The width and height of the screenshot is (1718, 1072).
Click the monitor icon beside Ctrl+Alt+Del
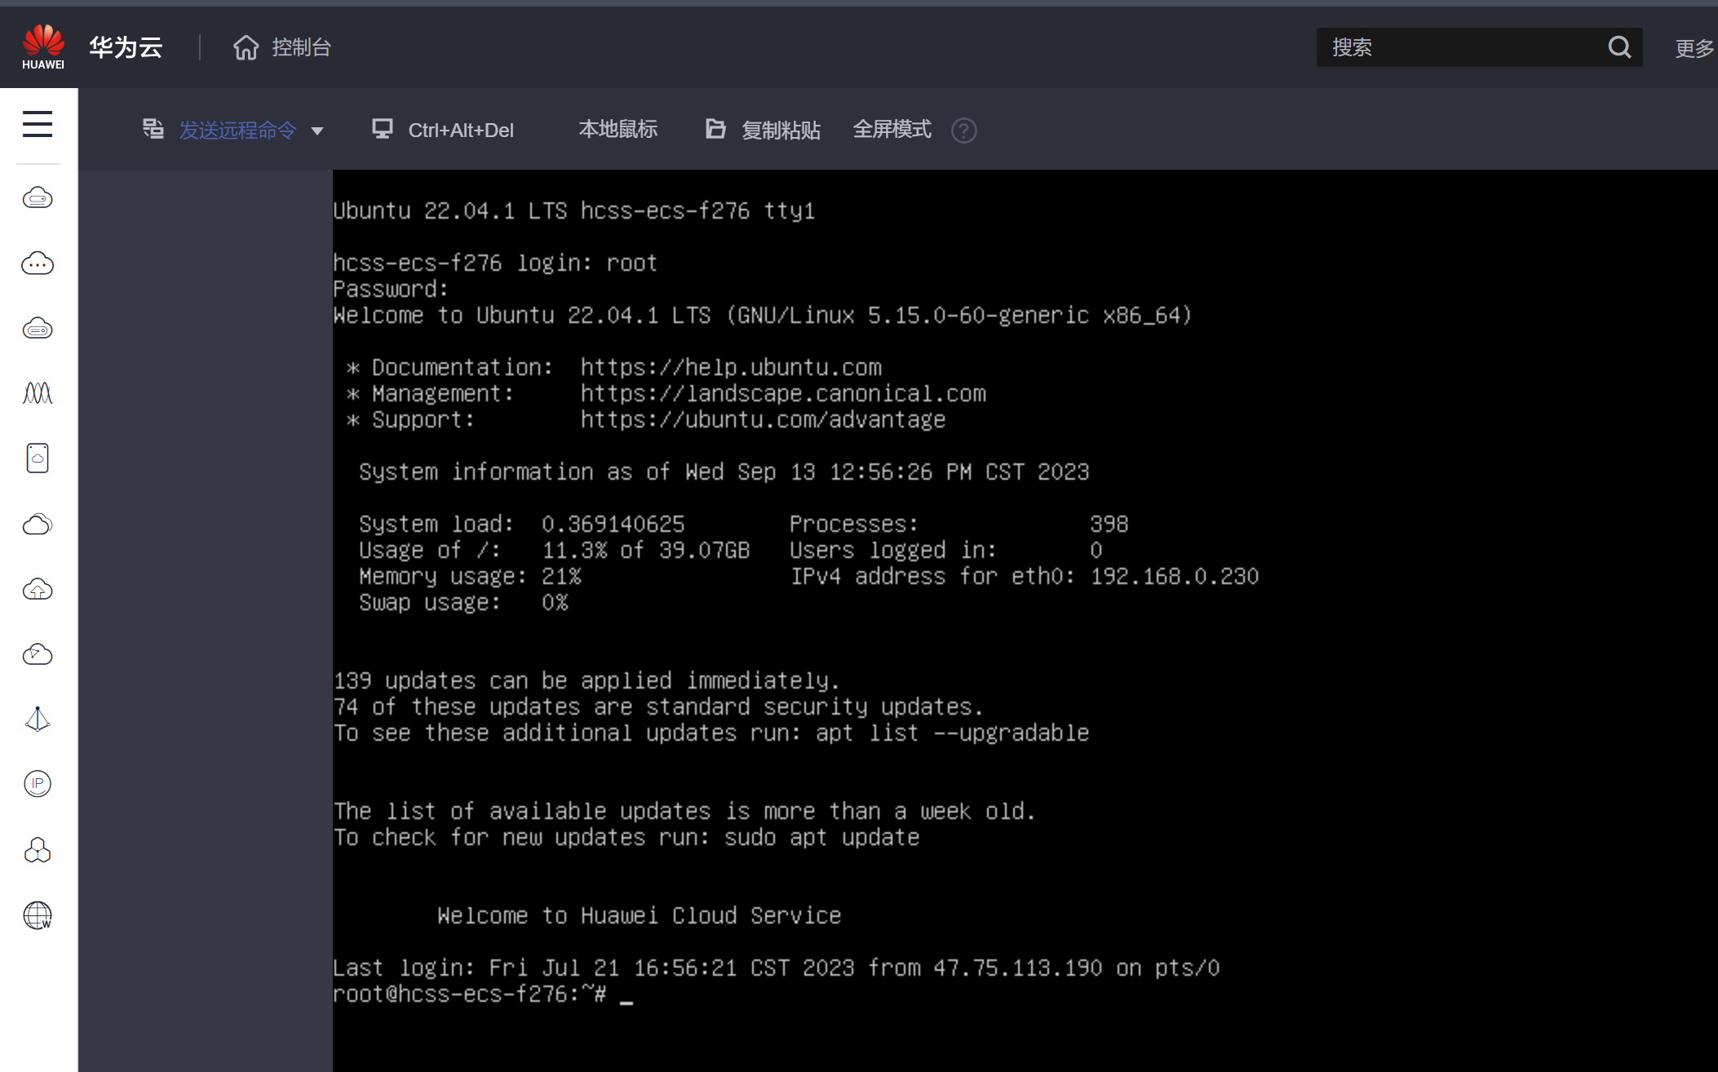pos(383,129)
